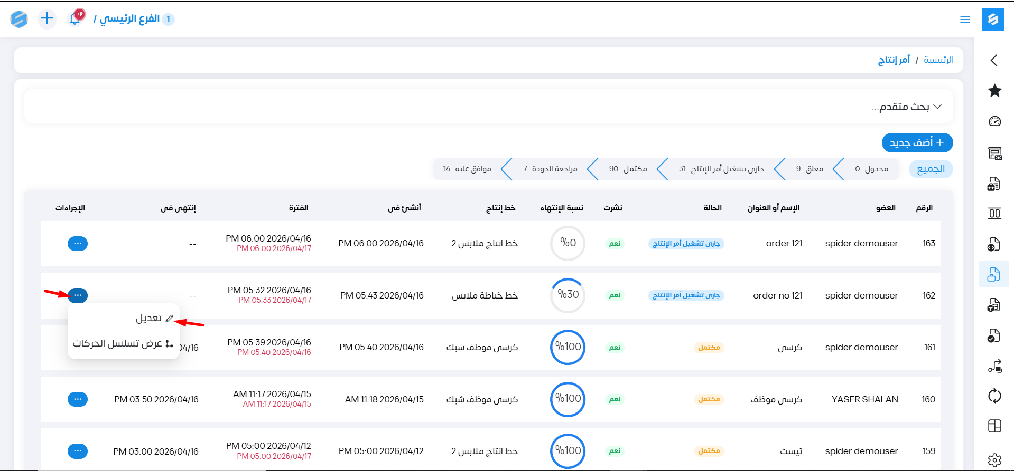This screenshot has height=471, width=1014.
Task: Click the الرقم column header
Action: (x=924, y=208)
